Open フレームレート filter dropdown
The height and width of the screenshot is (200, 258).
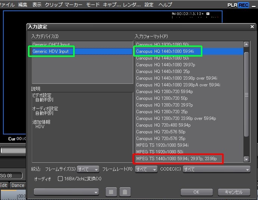tap(146, 169)
